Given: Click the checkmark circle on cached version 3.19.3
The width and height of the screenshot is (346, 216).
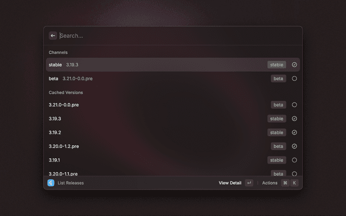Looking at the screenshot, I should pyautogui.click(x=294, y=119).
